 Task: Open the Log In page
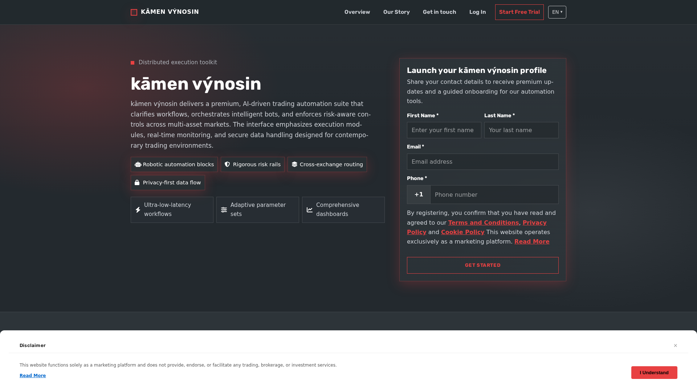coord(477,12)
